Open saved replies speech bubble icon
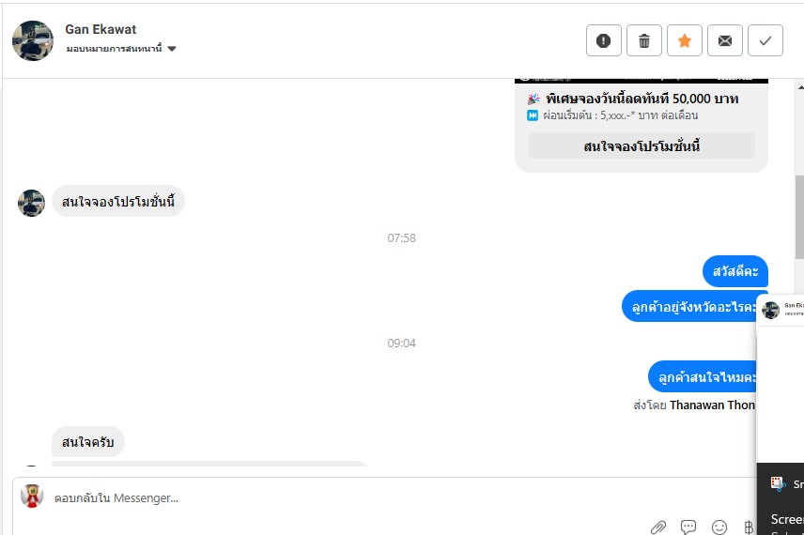Viewport: 804px width, 535px height. (x=688, y=527)
